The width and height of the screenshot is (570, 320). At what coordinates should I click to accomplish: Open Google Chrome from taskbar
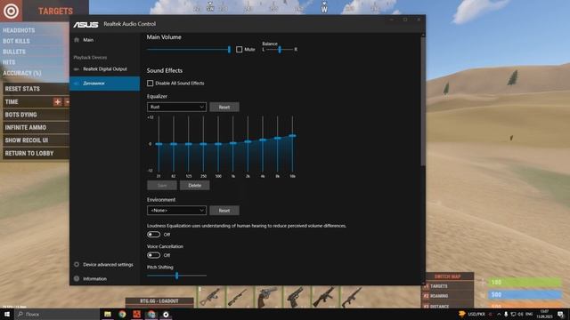point(122,314)
